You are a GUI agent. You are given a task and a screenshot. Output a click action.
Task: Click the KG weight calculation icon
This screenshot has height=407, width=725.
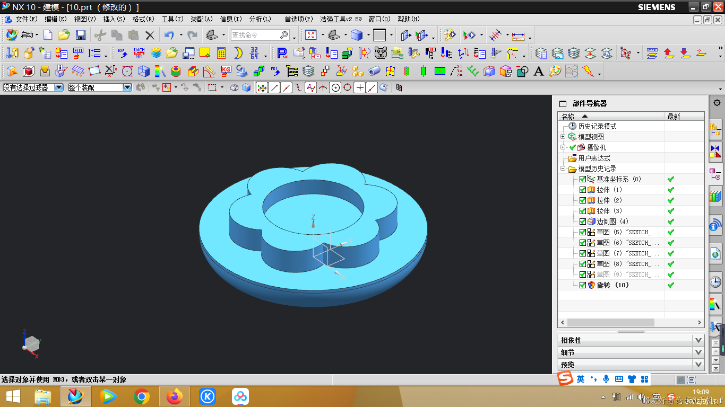pyautogui.click(x=226, y=71)
